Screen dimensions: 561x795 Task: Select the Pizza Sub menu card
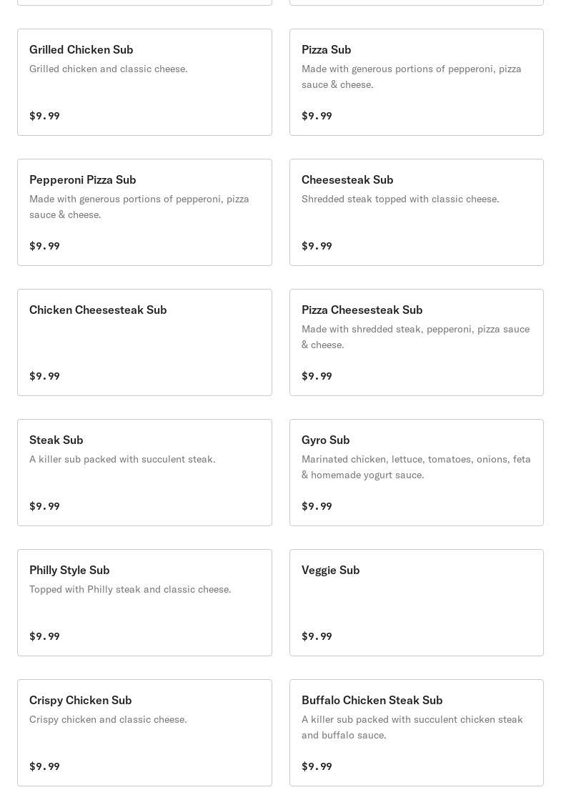(416, 82)
